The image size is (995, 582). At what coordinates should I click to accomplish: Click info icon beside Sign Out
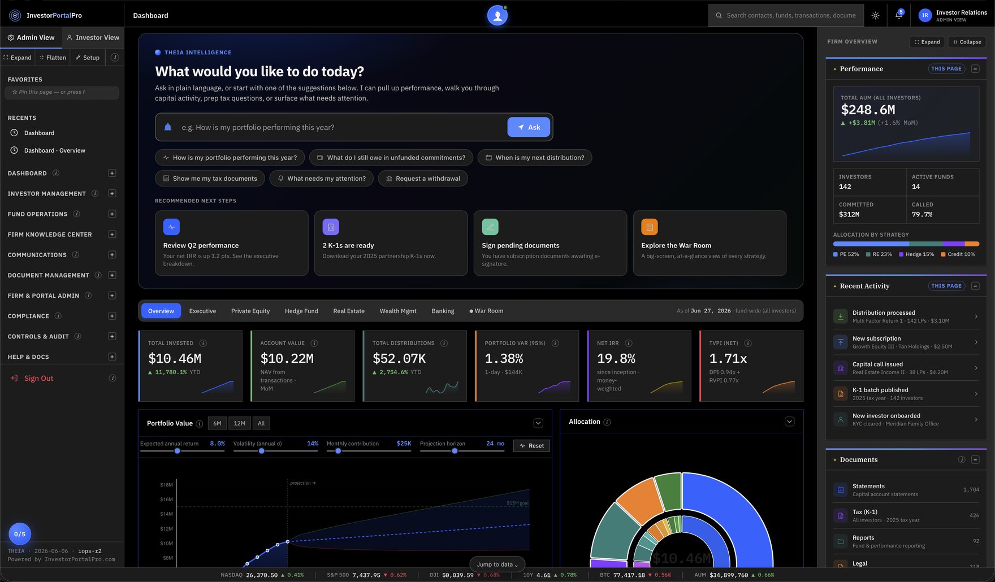coord(113,378)
